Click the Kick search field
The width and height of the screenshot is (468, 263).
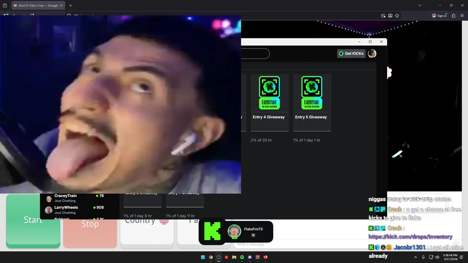[255, 54]
